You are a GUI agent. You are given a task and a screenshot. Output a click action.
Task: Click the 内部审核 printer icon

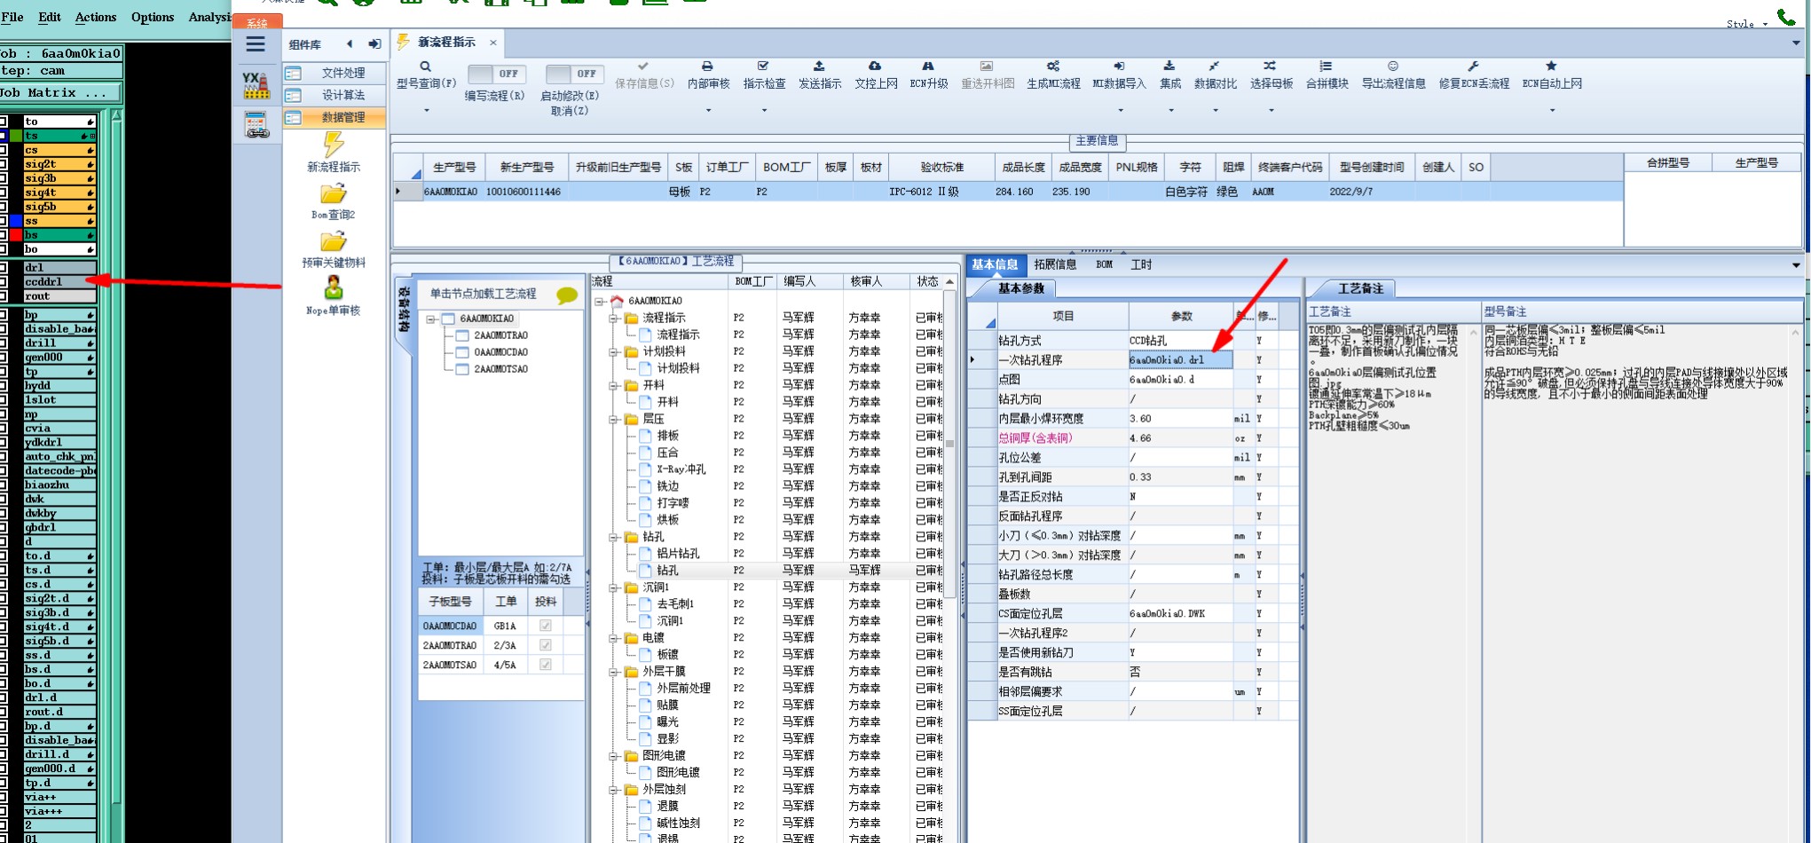coord(707,67)
